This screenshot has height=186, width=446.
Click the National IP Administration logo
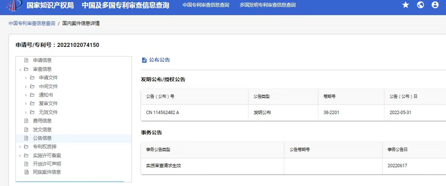(x=15, y=5)
